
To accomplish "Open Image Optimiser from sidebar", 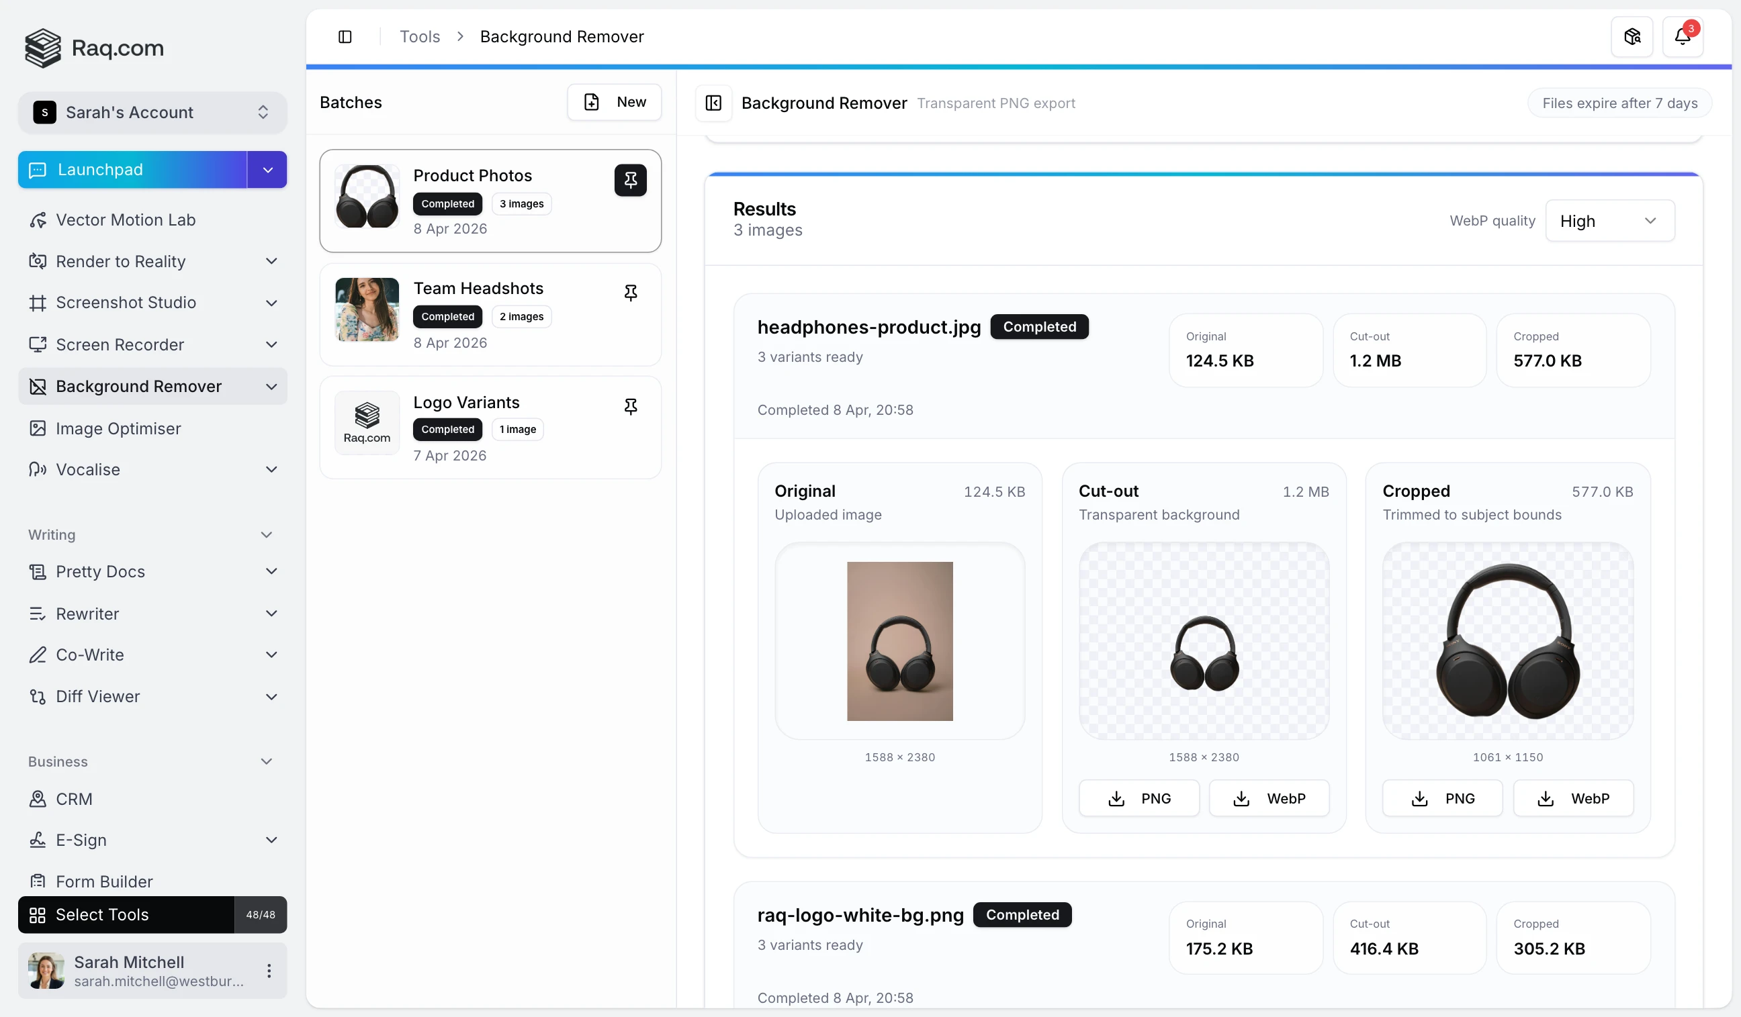I will coord(118,428).
